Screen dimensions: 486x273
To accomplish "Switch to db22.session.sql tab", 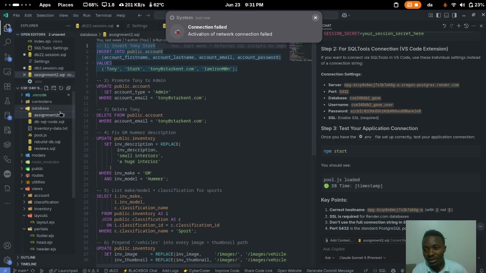I will click(x=98, y=26).
